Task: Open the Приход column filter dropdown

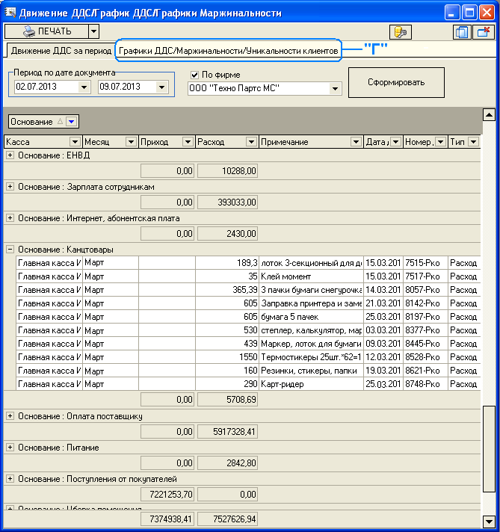Action: (x=188, y=142)
